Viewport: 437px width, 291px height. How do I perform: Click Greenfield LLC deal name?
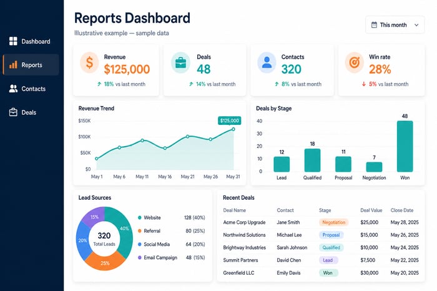[x=238, y=273]
